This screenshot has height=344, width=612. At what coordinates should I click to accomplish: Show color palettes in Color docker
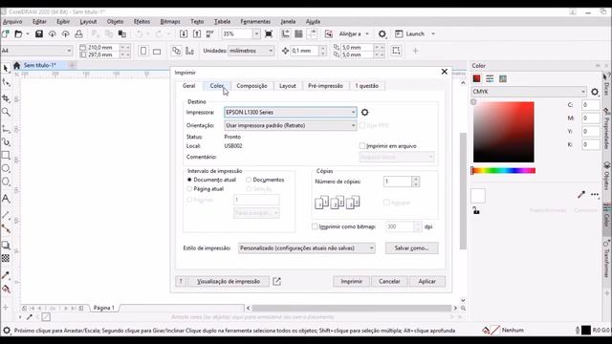(503, 78)
